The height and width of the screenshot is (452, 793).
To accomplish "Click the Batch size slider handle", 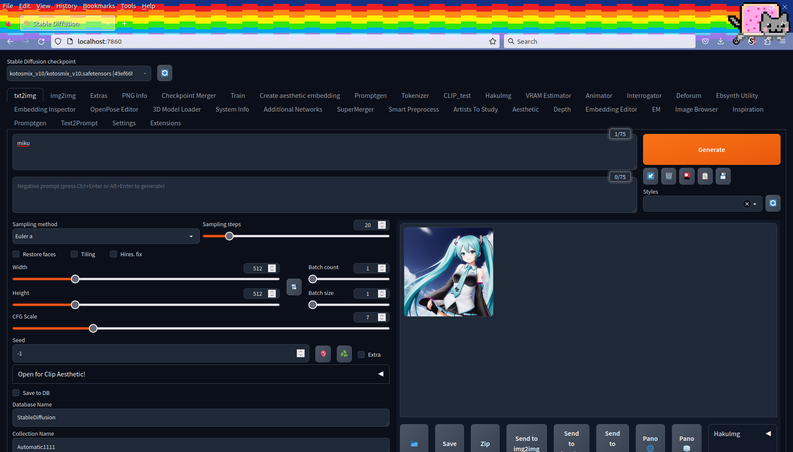I will (x=313, y=305).
